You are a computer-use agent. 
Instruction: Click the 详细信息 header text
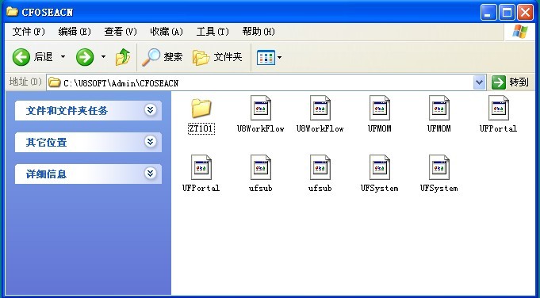coord(46,174)
